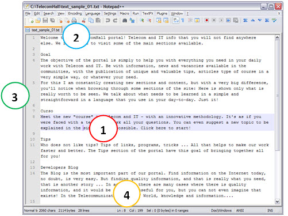Open the TextFX menu
288x216 pixels.
[148, 13]
